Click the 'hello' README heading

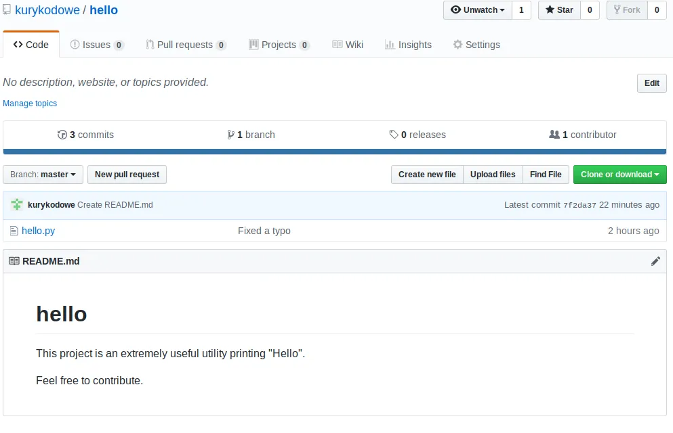click(62, 314)
